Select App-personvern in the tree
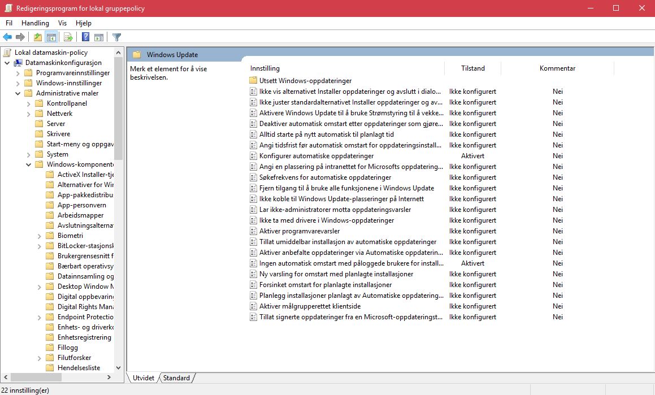 (82, 205)
